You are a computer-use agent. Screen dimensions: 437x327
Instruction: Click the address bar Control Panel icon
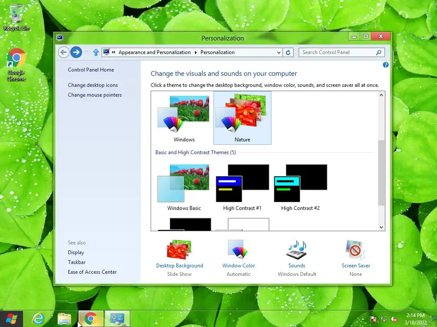106,52
